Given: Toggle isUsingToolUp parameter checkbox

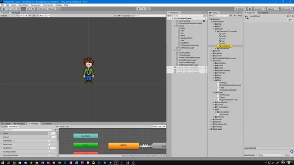Looking at the screenshot, I should pos(49,152).
